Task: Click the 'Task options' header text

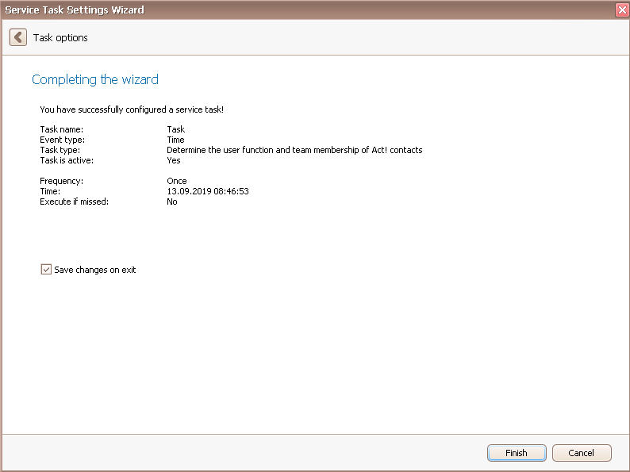Action: pos(60,38)
